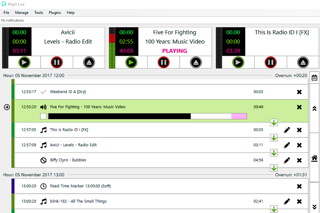Click the checkmark beside Weekend ID A
Screen dimensions: 320x213
pyautogui.click(x=43, y=92)
